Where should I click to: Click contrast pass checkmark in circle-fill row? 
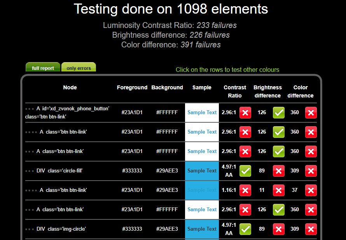tap(245, 171)
